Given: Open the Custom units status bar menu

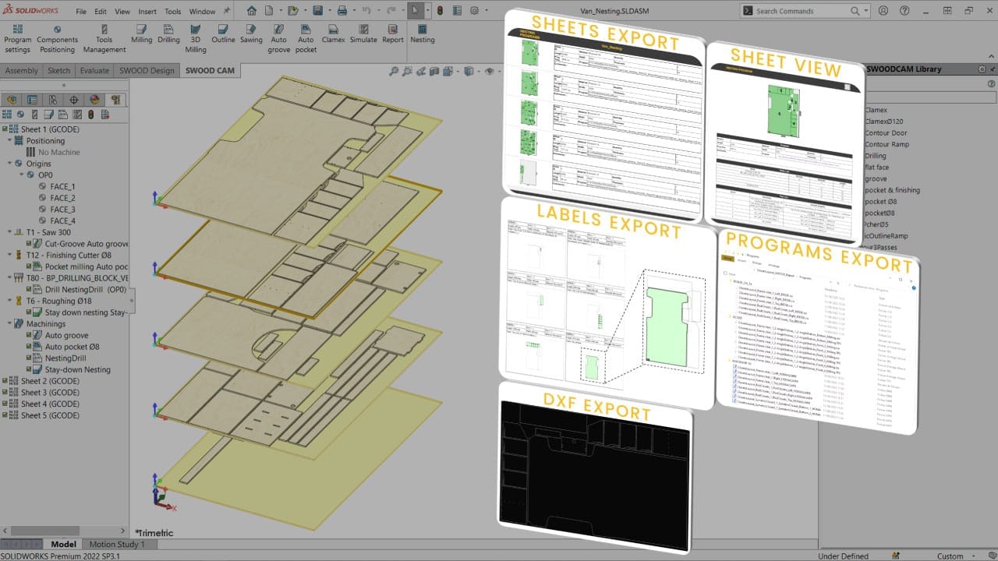Looking at the screenshot, I should (956, 556).
